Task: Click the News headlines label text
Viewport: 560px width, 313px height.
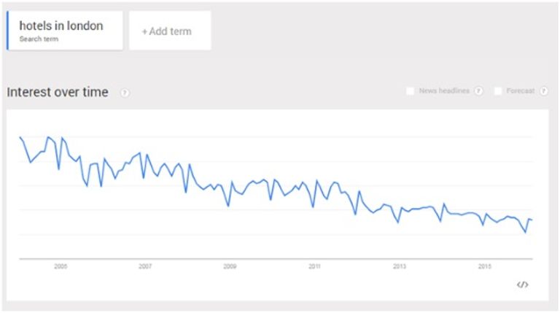Action: click(x=444, y=90)
